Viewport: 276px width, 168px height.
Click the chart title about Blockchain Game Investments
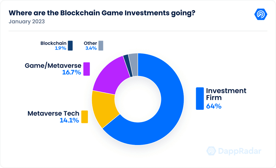point(102,13)
